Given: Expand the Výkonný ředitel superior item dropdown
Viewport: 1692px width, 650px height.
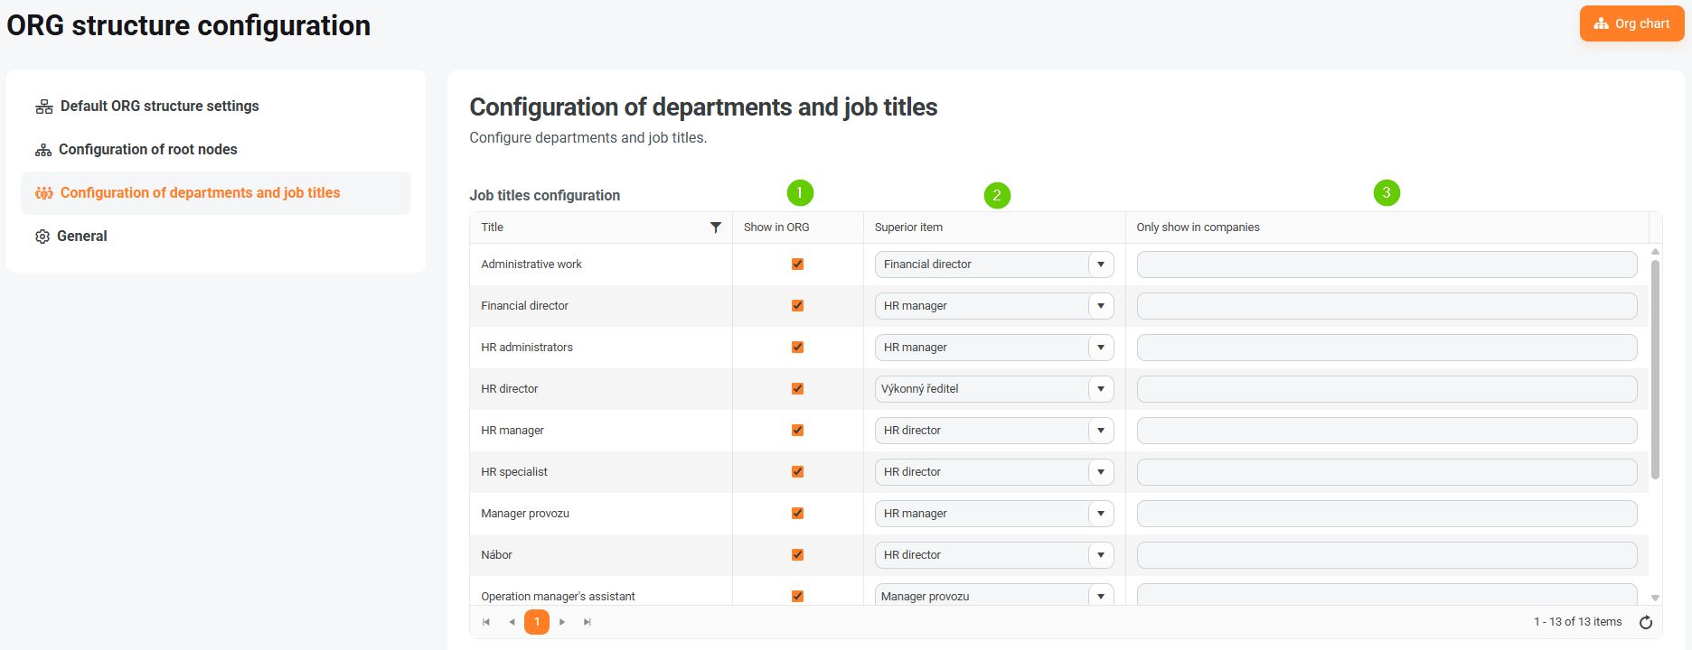Looking at the screenshot, I should click(1100, 389).
